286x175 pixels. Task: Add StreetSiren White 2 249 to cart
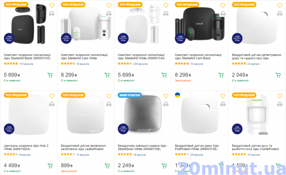(164, 166)
